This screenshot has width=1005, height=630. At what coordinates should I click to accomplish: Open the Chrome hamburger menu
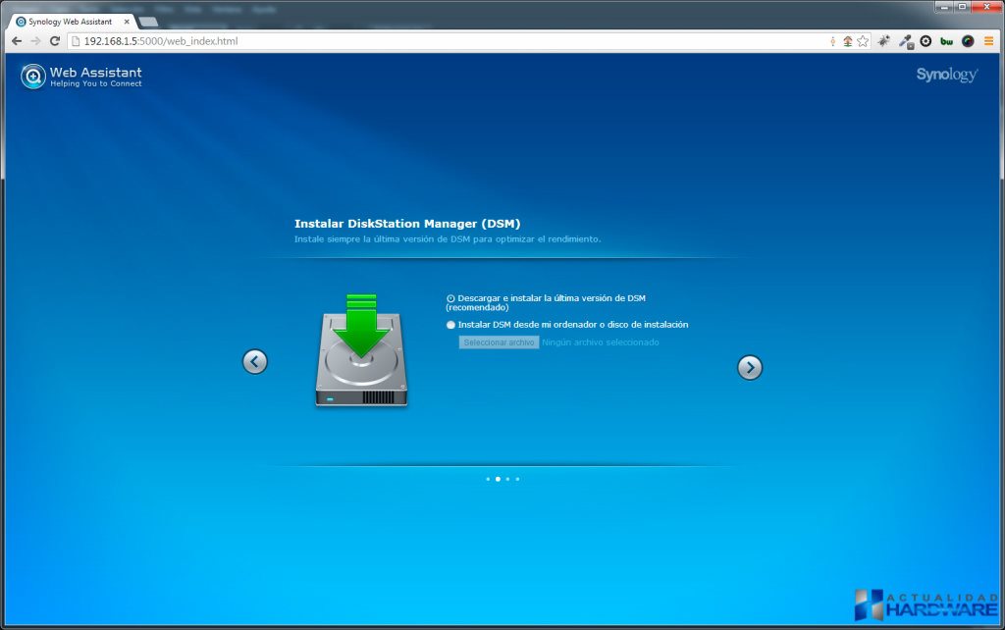(988, 41)
